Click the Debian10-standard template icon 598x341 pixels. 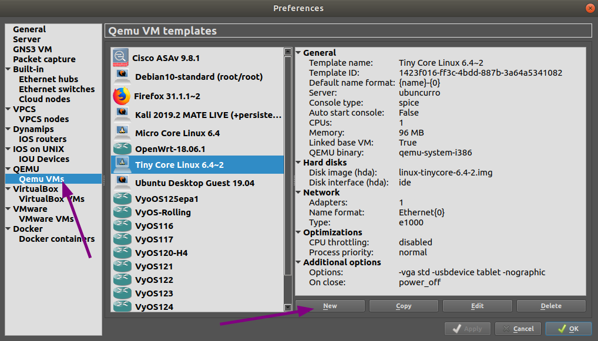(x=123, y=76)
